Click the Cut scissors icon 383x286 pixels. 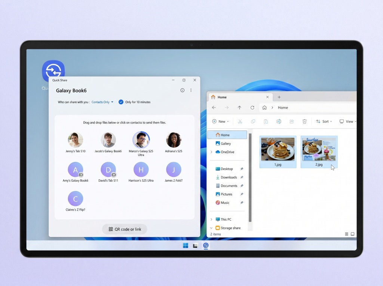point(240,122)
